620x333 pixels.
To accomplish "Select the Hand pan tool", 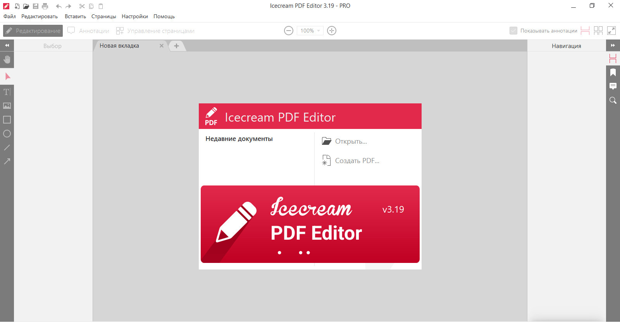I will (x=7, y=60).
